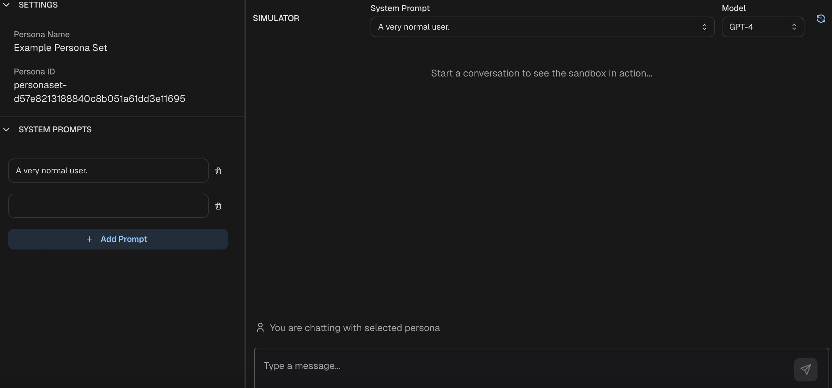Click the up-down arrows in the Model selector
Image resolution: width=832 pixels, height=388 pixels.
coord(794,27)
